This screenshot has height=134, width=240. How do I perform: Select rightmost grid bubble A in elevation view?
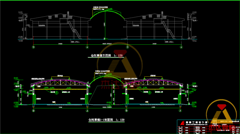[x=181, y=47]
